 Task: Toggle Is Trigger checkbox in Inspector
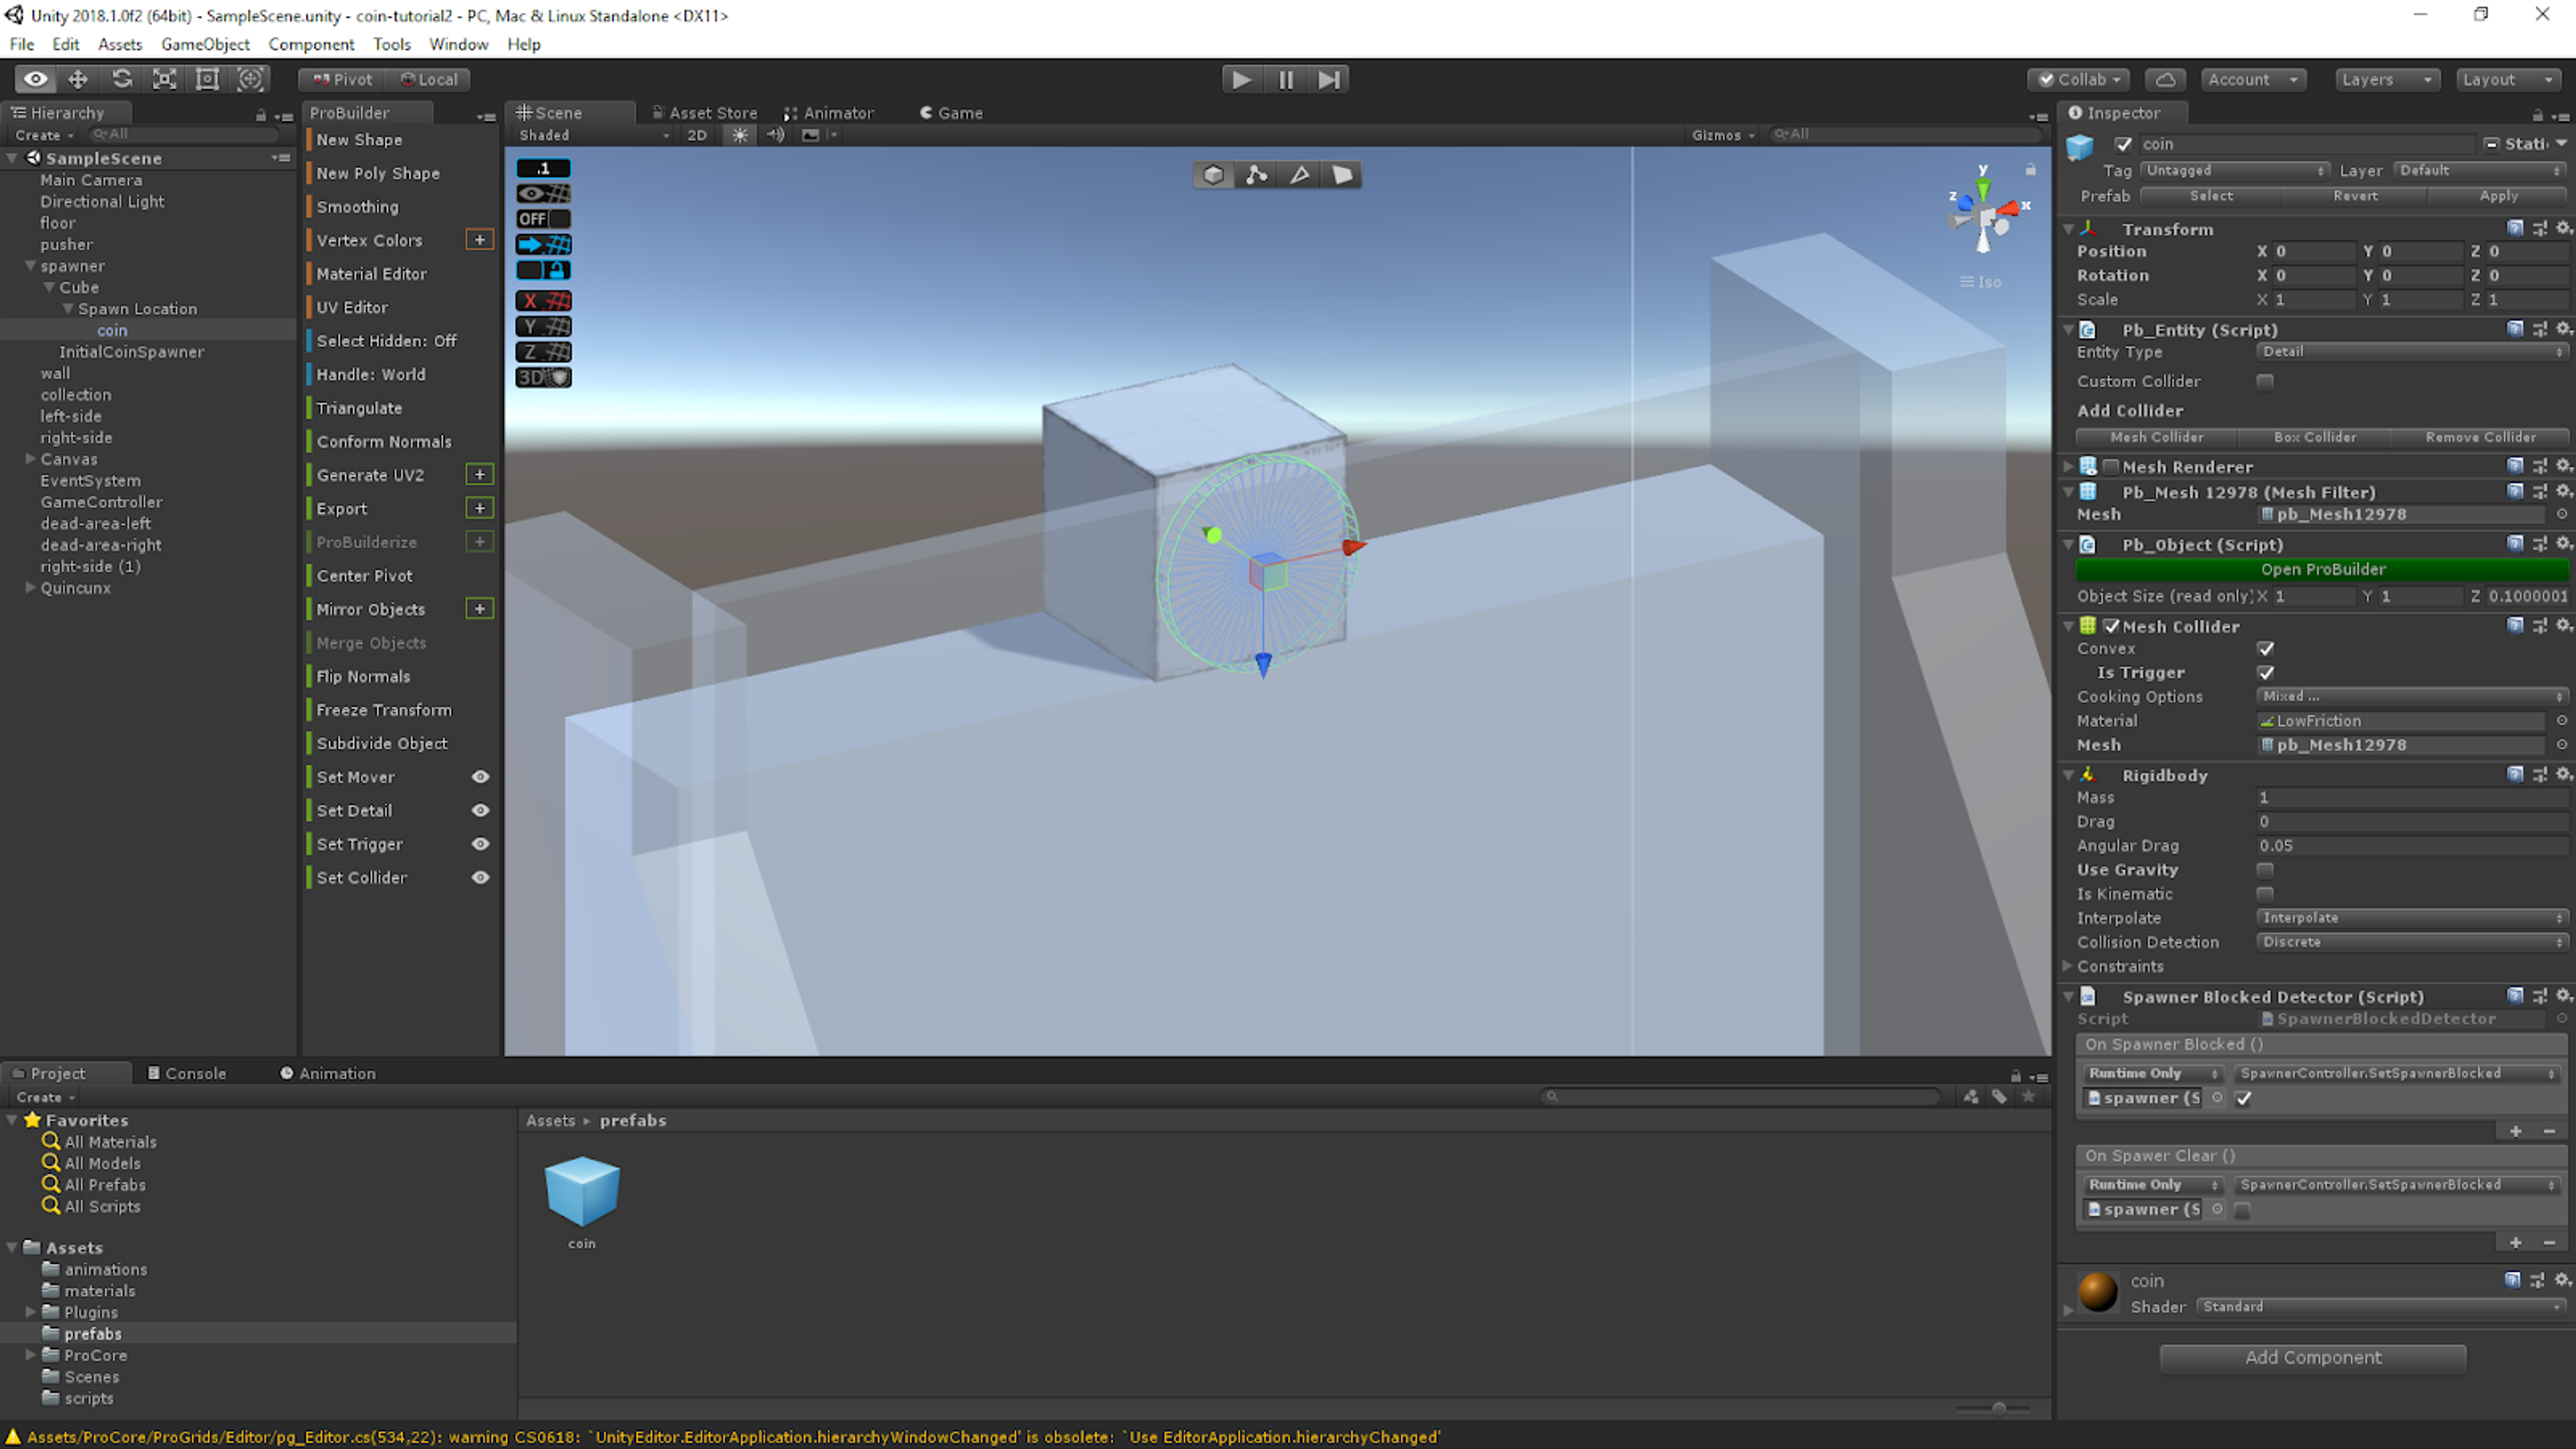tap(2266, 672)
